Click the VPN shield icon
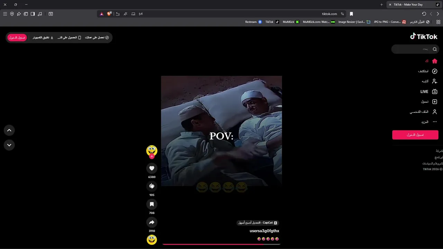 click(x=12, y=14)
